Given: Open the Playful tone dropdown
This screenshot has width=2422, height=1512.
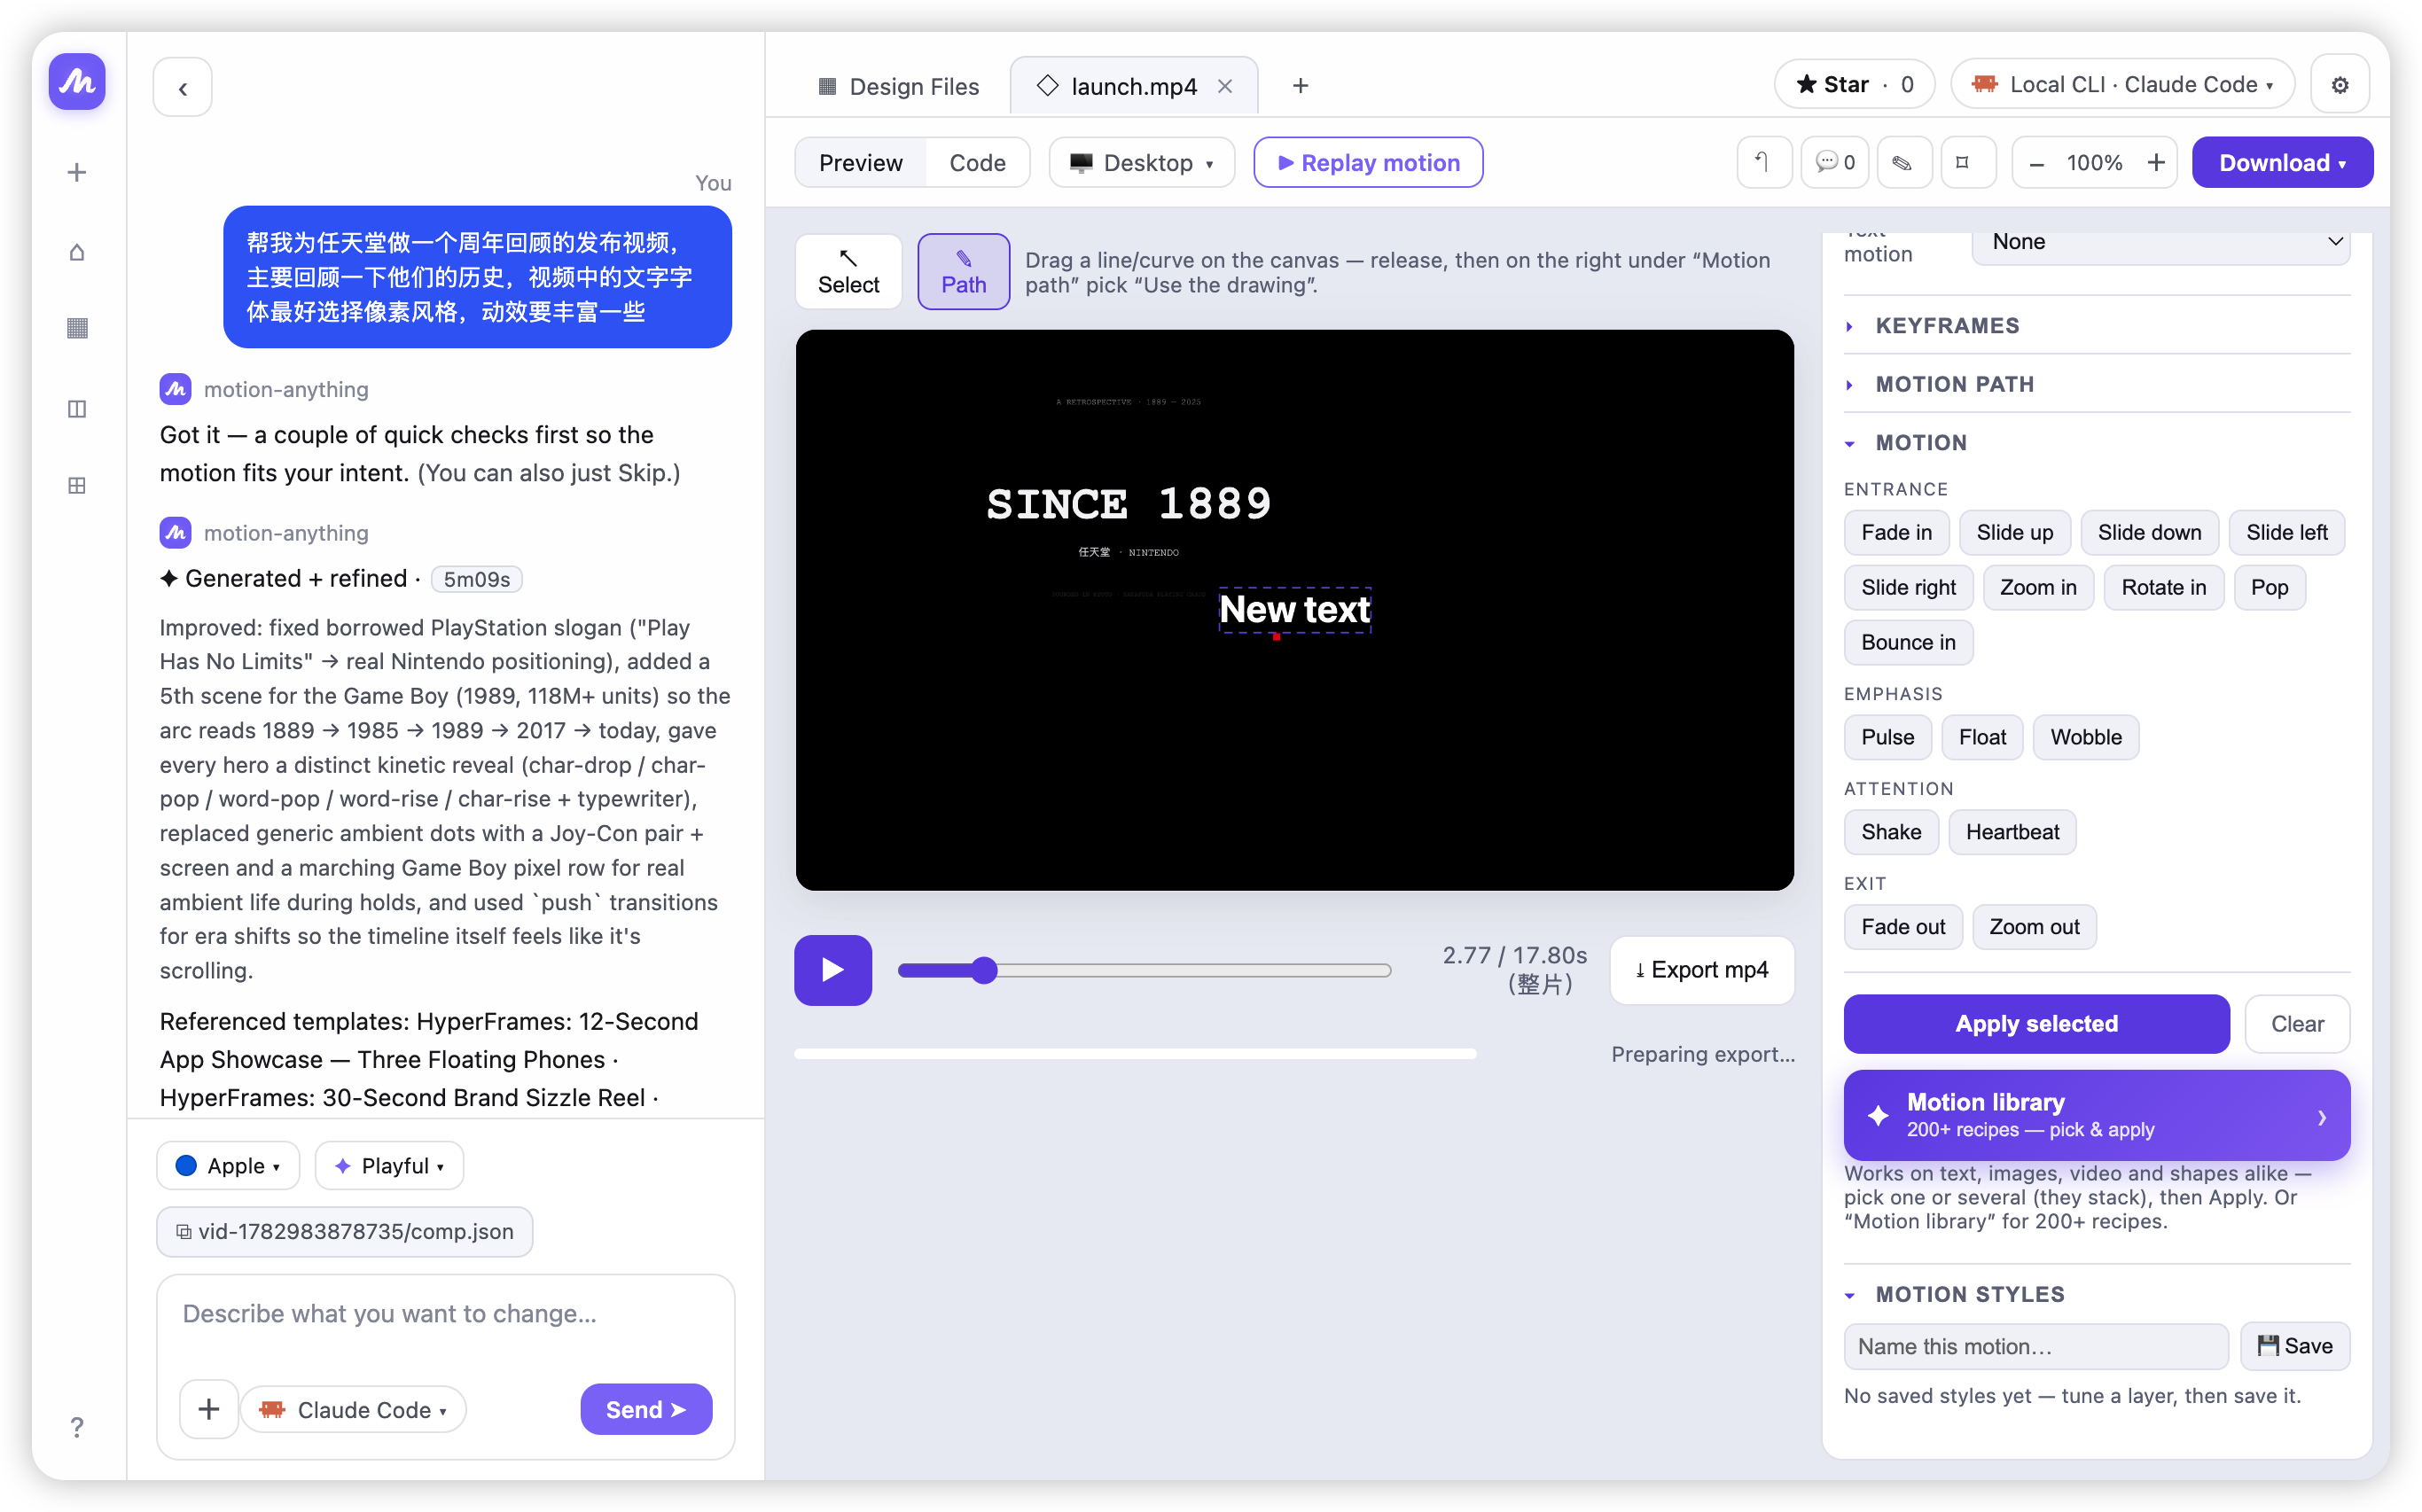Looking at the screenshot, I should click(x=389, y=1165).
